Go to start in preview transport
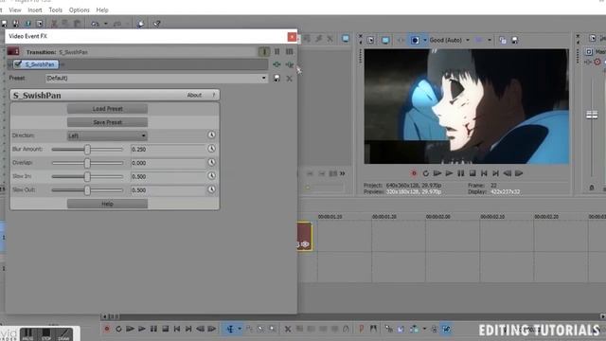 point(484,173)
